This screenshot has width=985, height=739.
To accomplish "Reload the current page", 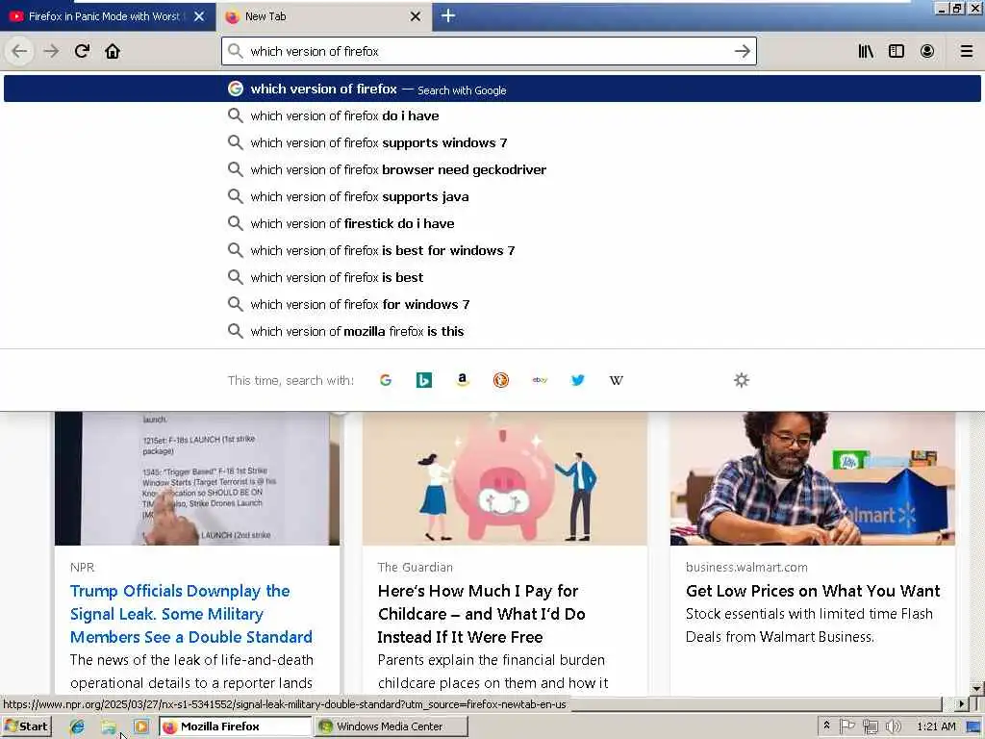I will tap(82, 52).
